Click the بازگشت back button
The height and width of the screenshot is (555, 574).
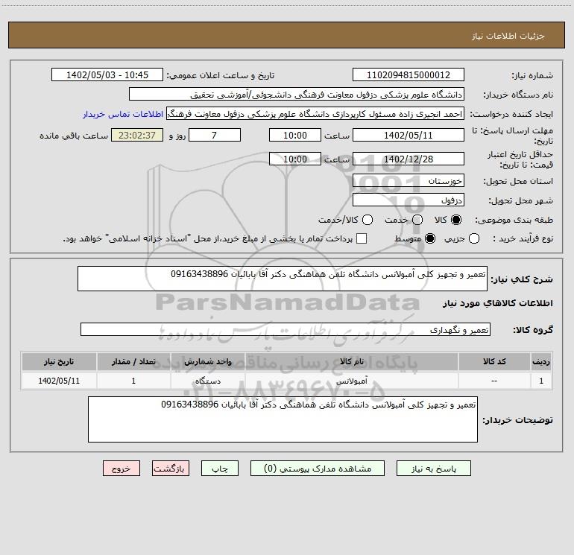(171, 469)
